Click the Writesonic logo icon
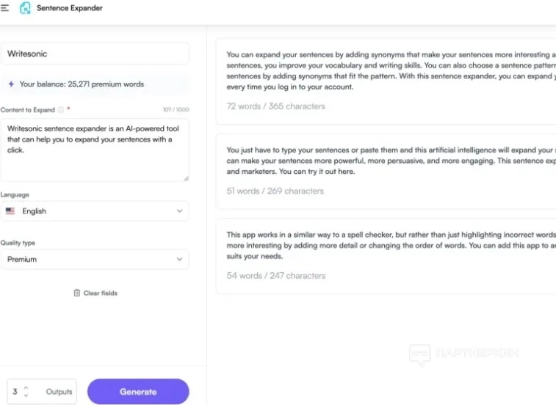Viewport: 556px width, 405px height. click(x=25, y=8)
